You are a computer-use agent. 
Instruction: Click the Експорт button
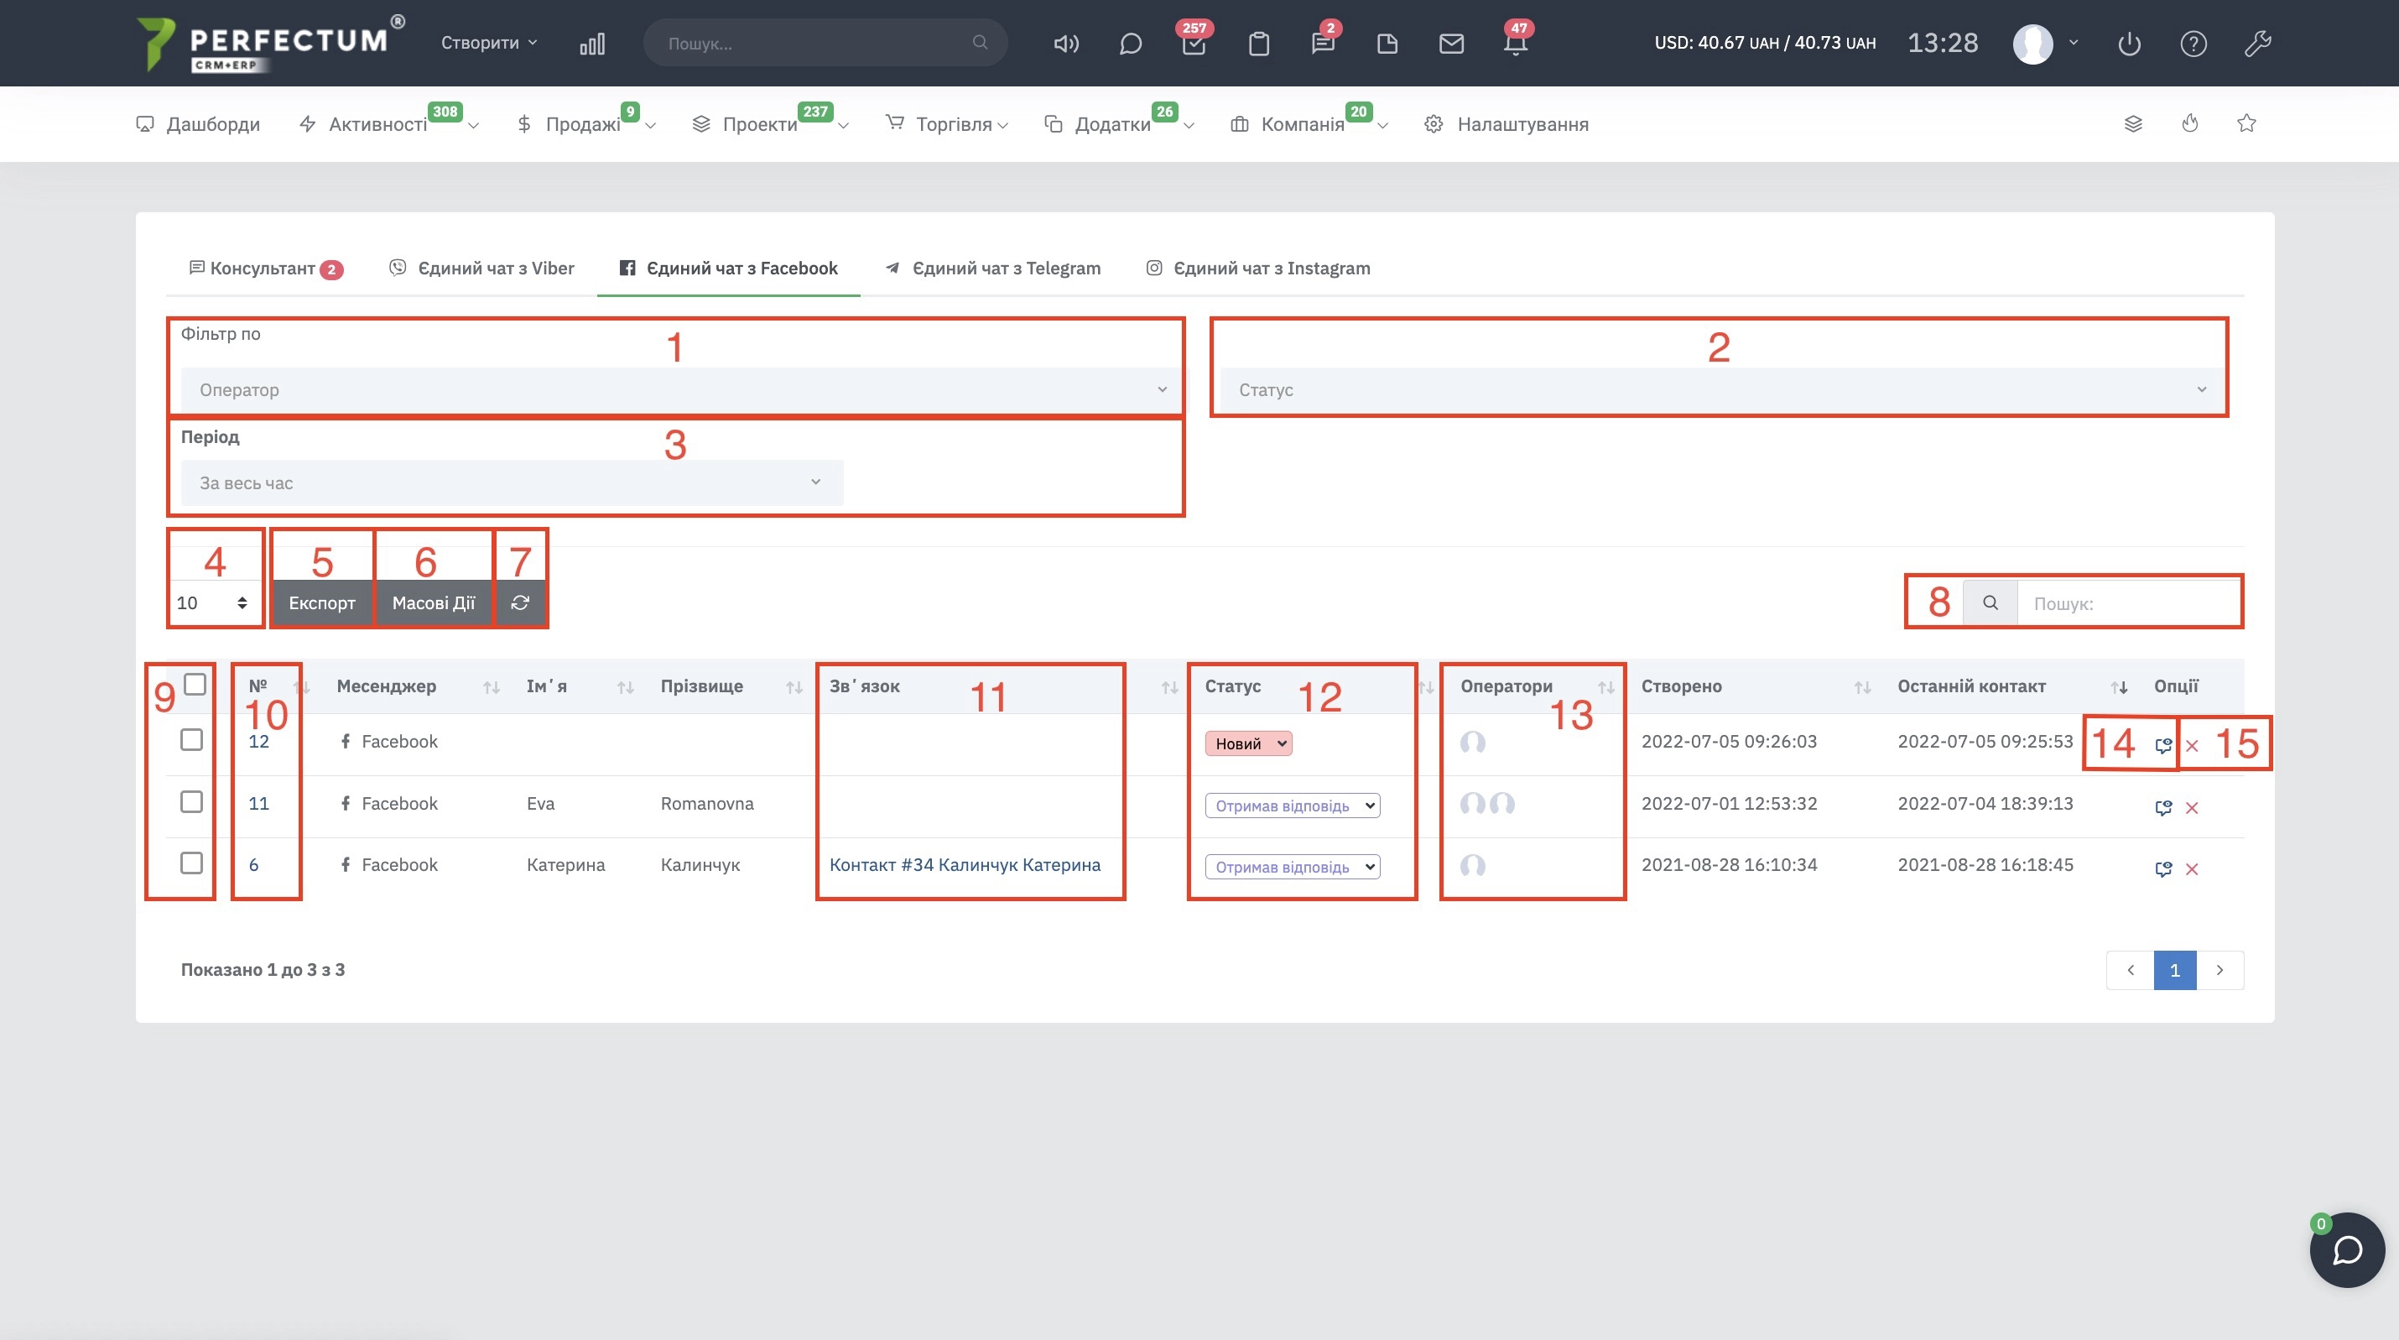pos(322,603)
